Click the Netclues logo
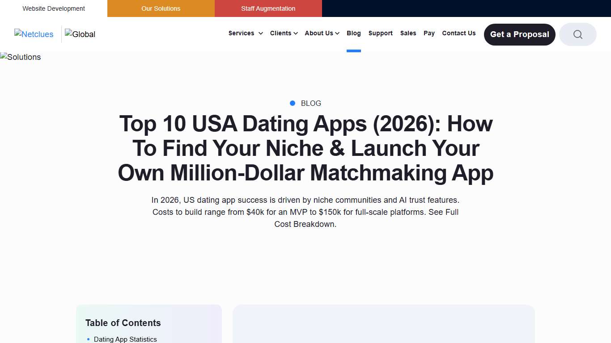 click(34, 34)
